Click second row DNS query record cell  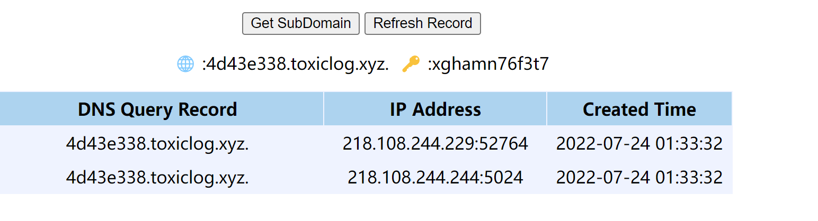coord(157,177)
